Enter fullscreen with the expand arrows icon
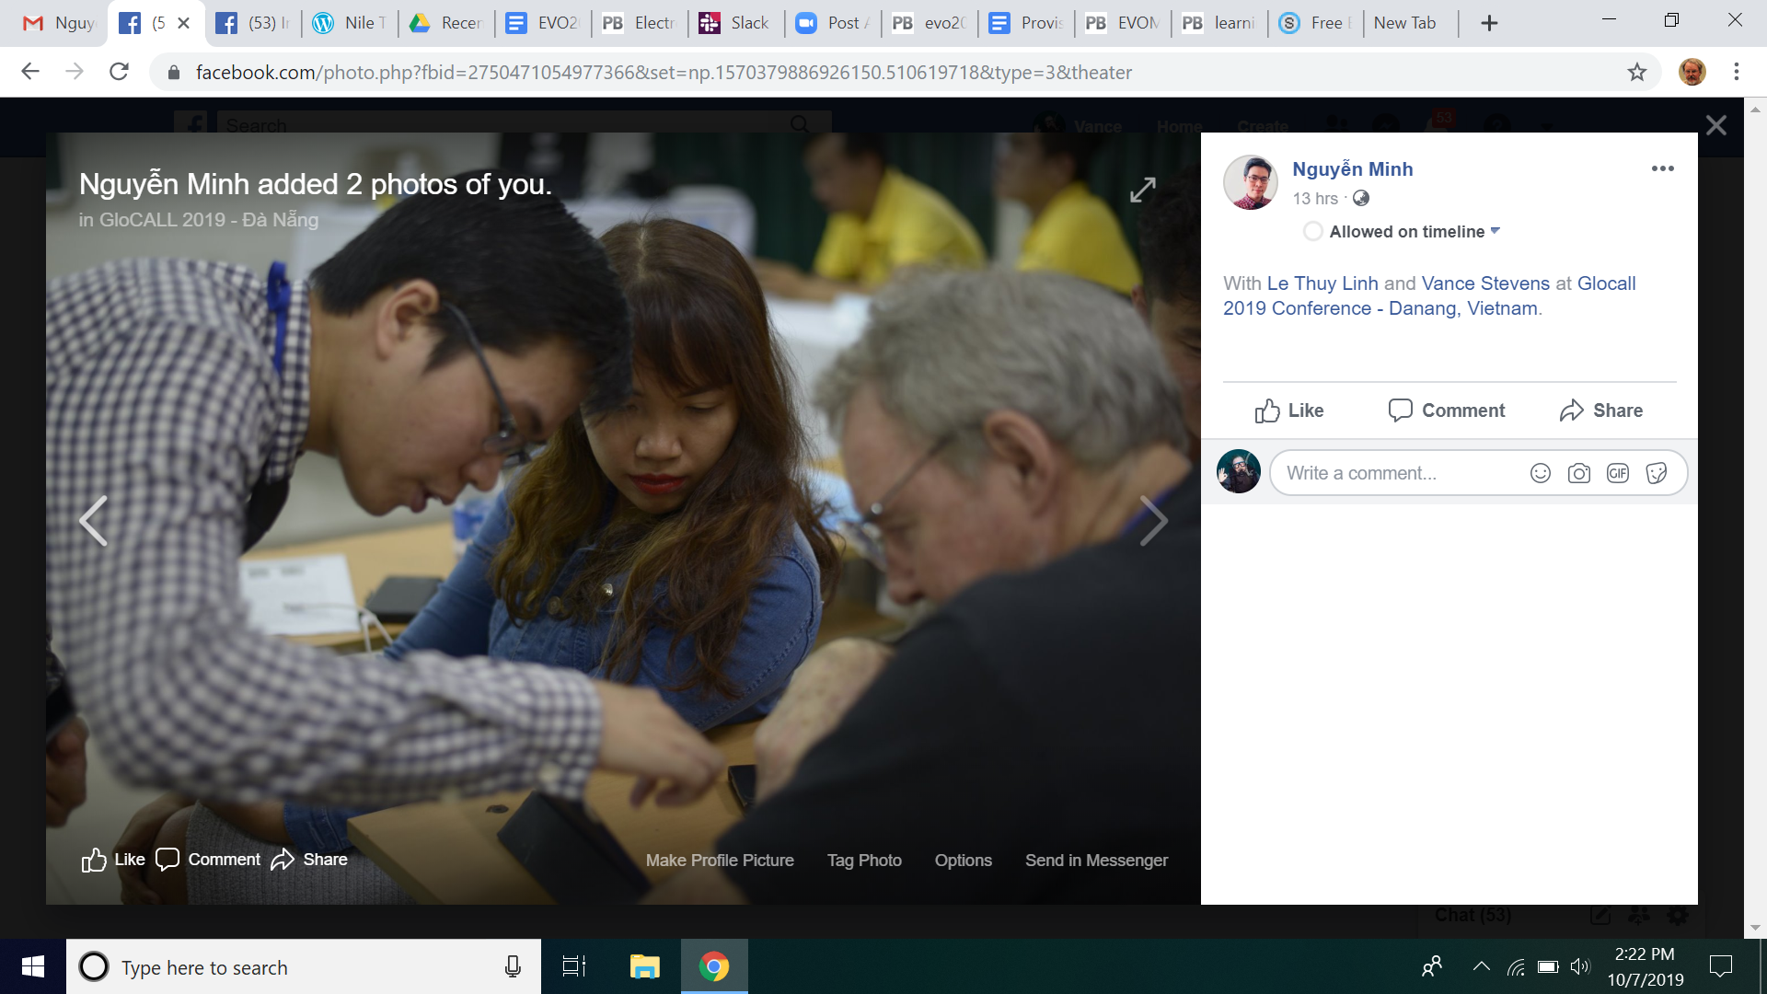The width and height of the screenshot is (1767, 994). tap(1142, 190)
